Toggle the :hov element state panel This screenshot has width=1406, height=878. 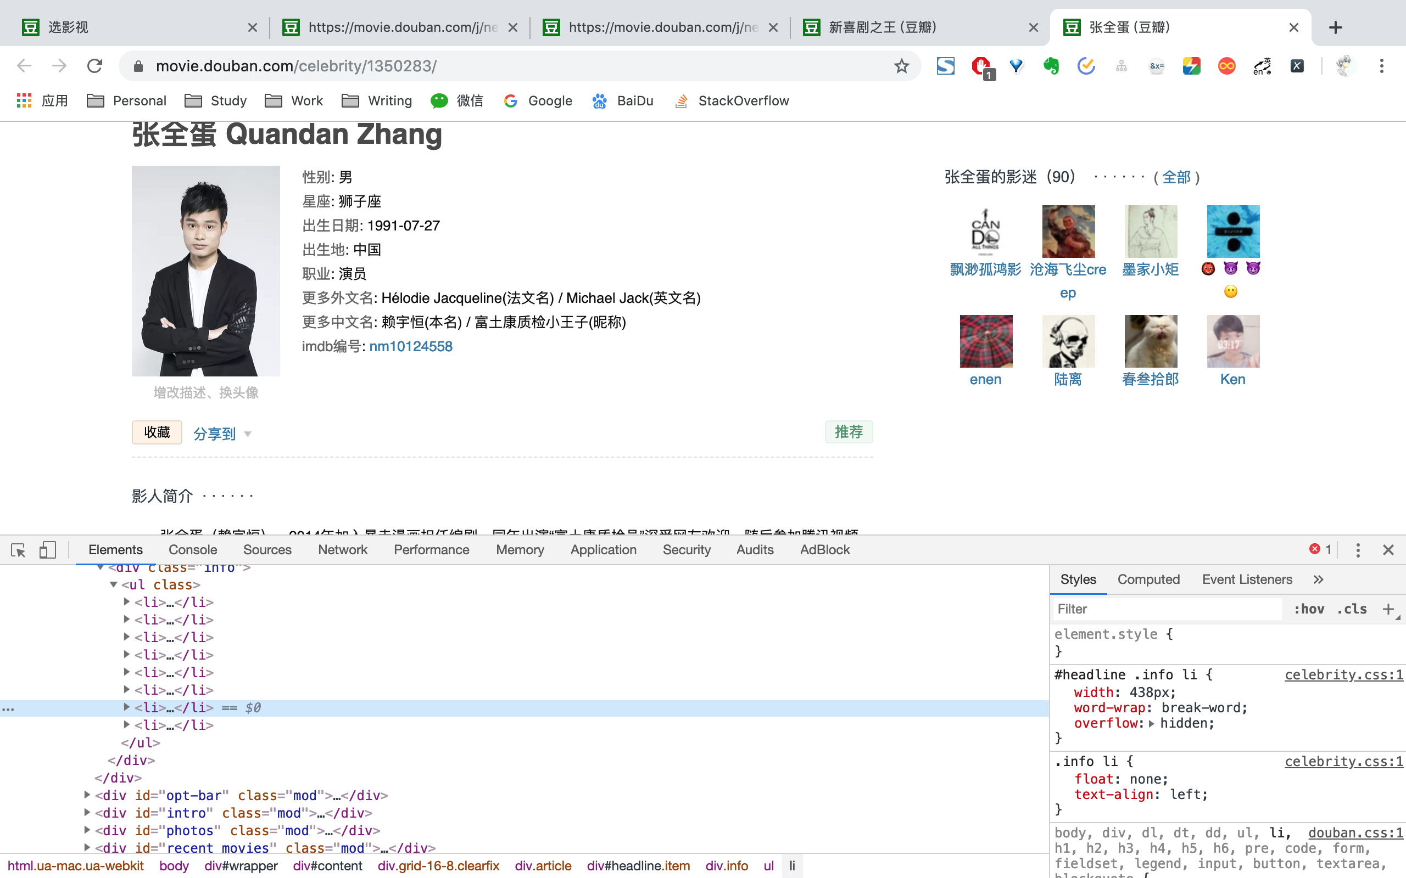pos(1309,609)
